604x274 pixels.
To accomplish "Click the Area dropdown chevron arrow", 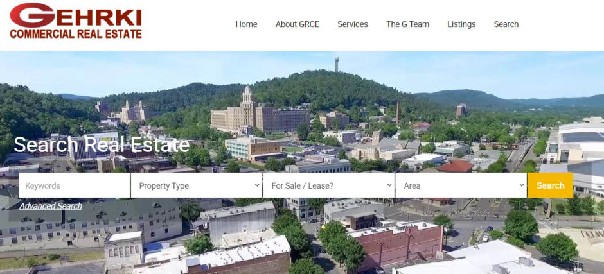I will click(x=521, y=185).
